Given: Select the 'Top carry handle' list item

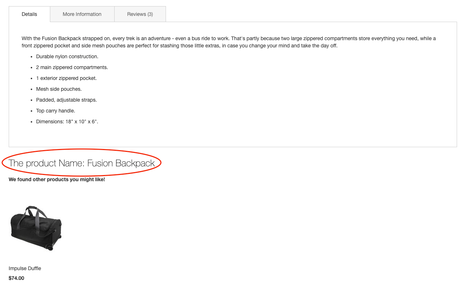Looking at the screenshot, I should pos(55,111).
